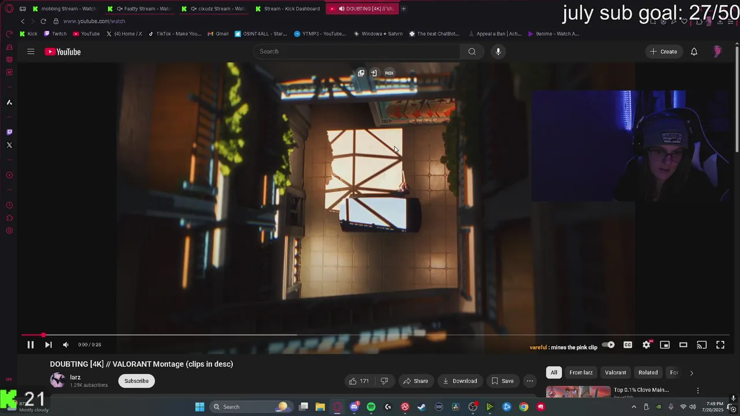Open the Share dialog
Screen dimensions: 740x416
tap(416, 381)
